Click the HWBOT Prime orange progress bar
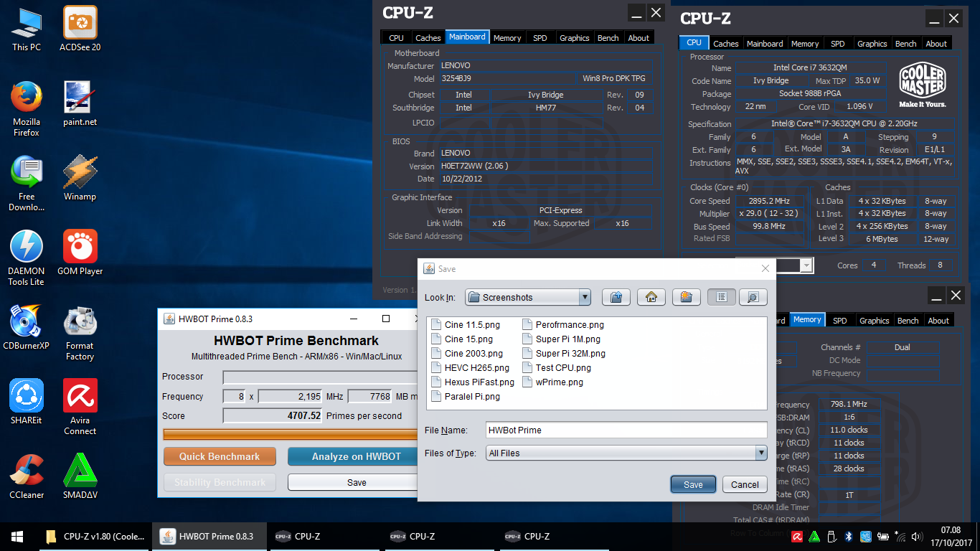 point(291,434)
